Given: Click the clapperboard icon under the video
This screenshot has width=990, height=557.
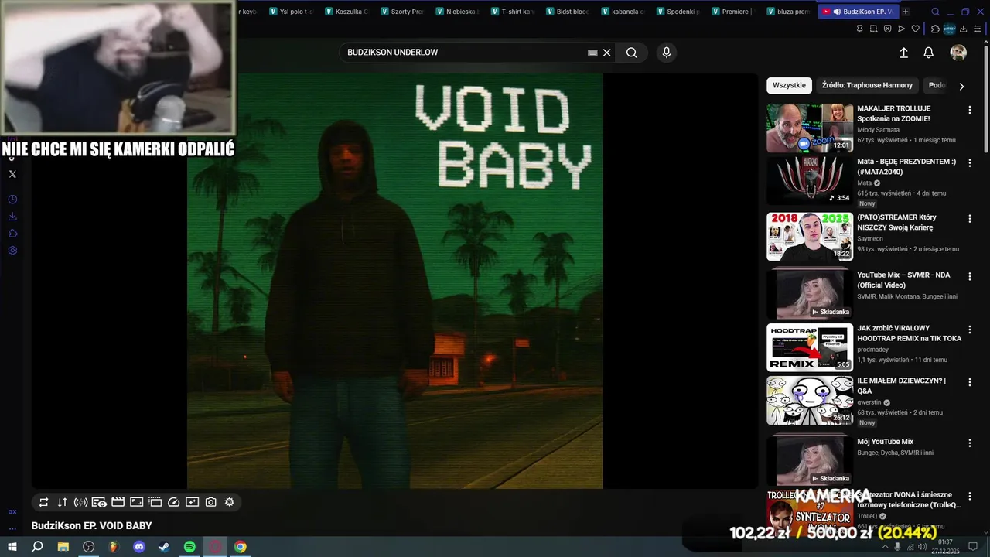Looking at the screenshot, I should (x=118, y=502).
